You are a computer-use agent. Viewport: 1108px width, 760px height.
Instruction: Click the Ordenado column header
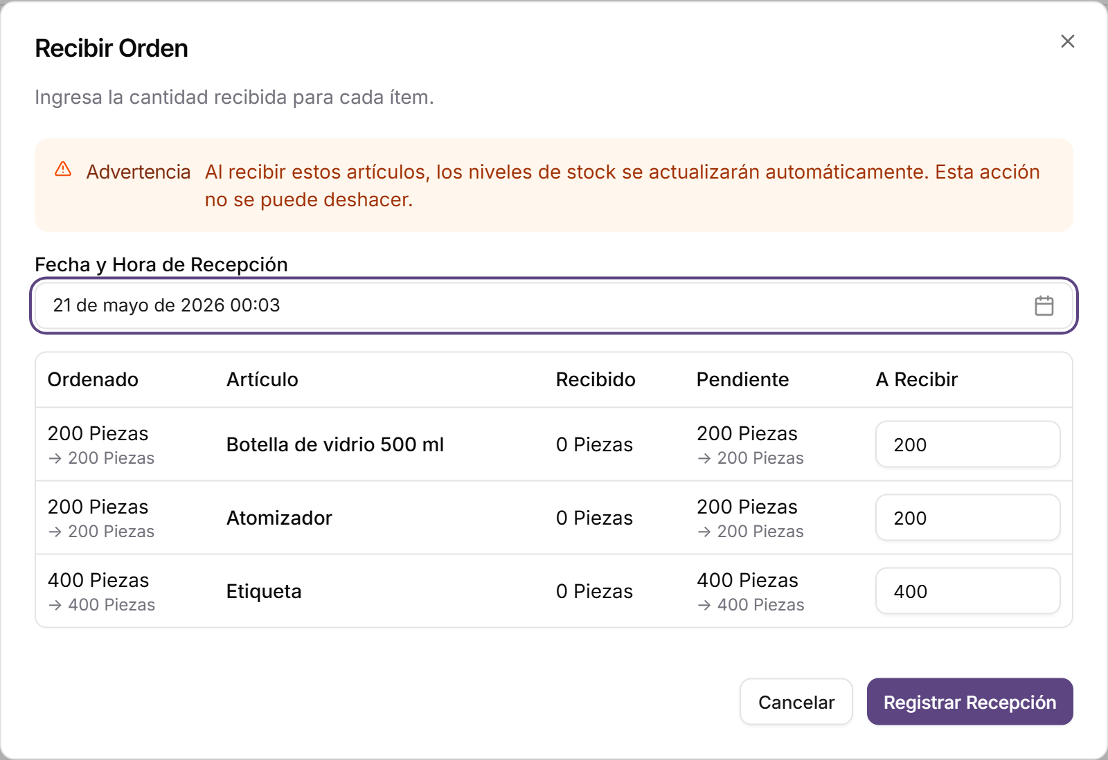coord(93,379)
